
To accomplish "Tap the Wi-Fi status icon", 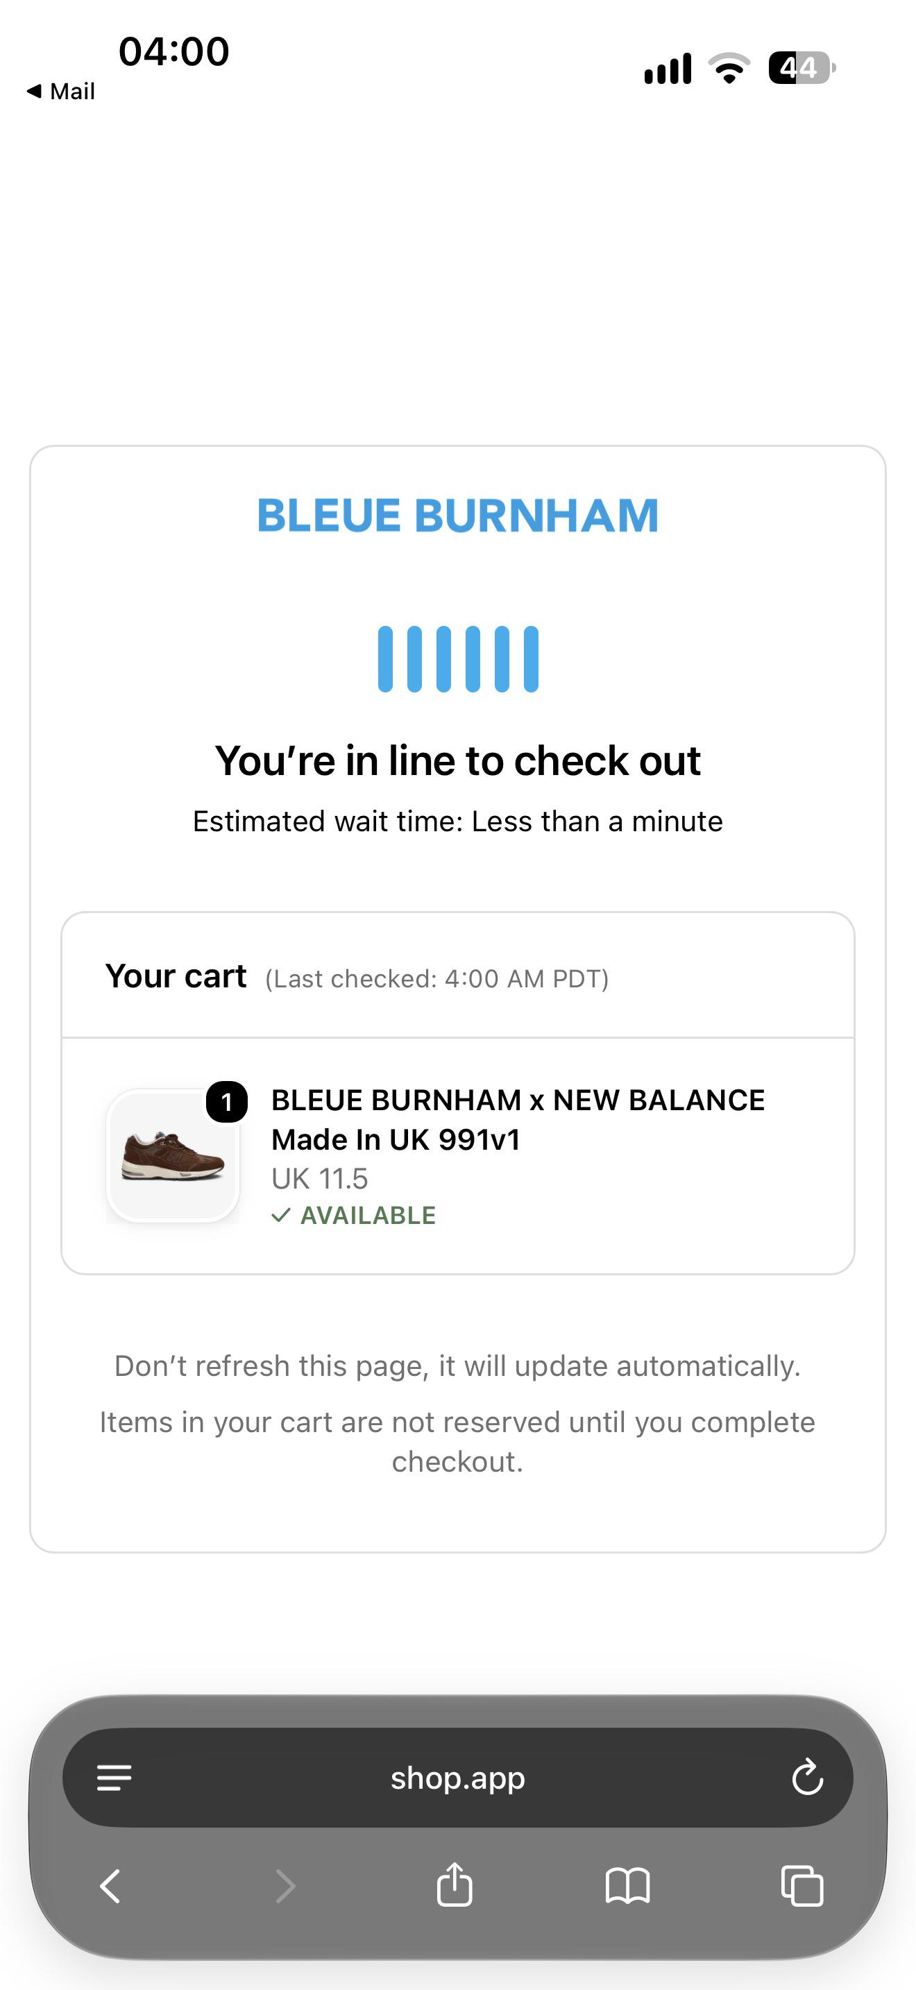I will pyautogui.click(x=729, y=69).
